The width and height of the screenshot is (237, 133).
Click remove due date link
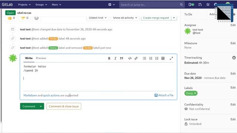215,78
